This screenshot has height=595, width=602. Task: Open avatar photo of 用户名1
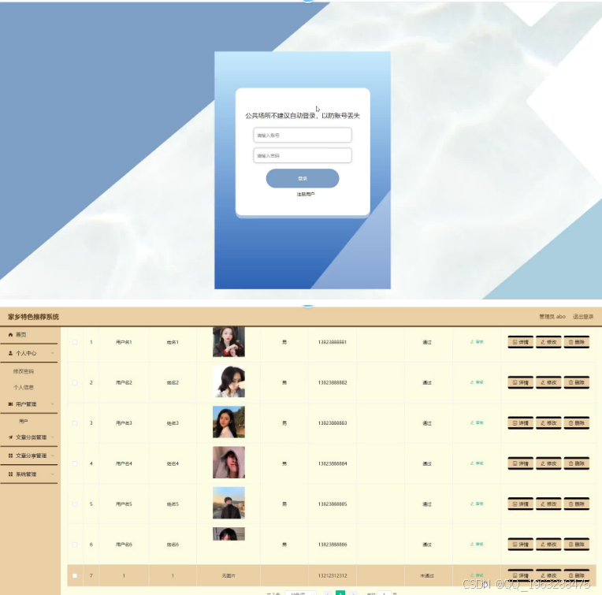229,342
